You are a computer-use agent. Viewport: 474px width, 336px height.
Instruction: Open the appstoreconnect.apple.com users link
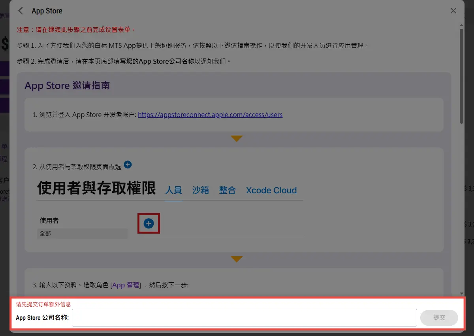210,115
